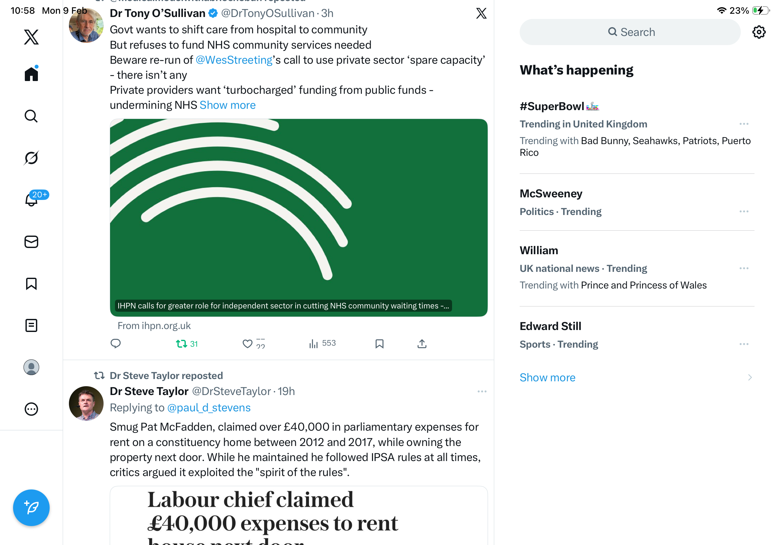Like Dr Tony O'Sullivan's post

coord(247,344)
